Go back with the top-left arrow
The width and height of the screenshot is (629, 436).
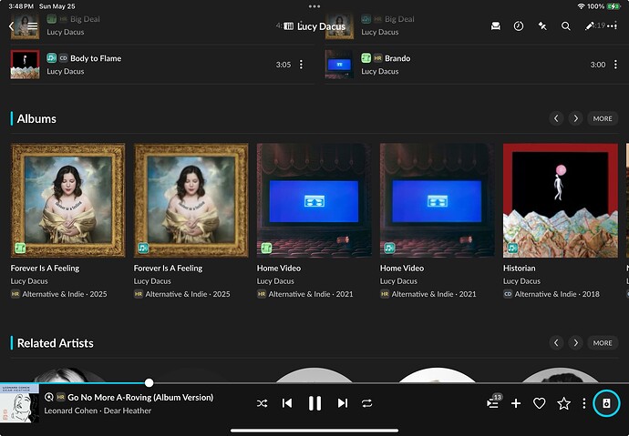pyautogui.click(x=11, y=26)
